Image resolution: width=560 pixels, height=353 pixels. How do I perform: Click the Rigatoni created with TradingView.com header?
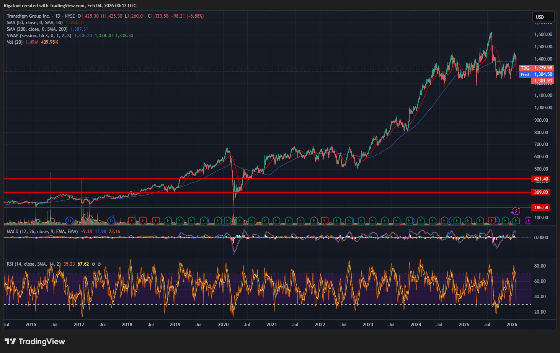pos(70,6)
